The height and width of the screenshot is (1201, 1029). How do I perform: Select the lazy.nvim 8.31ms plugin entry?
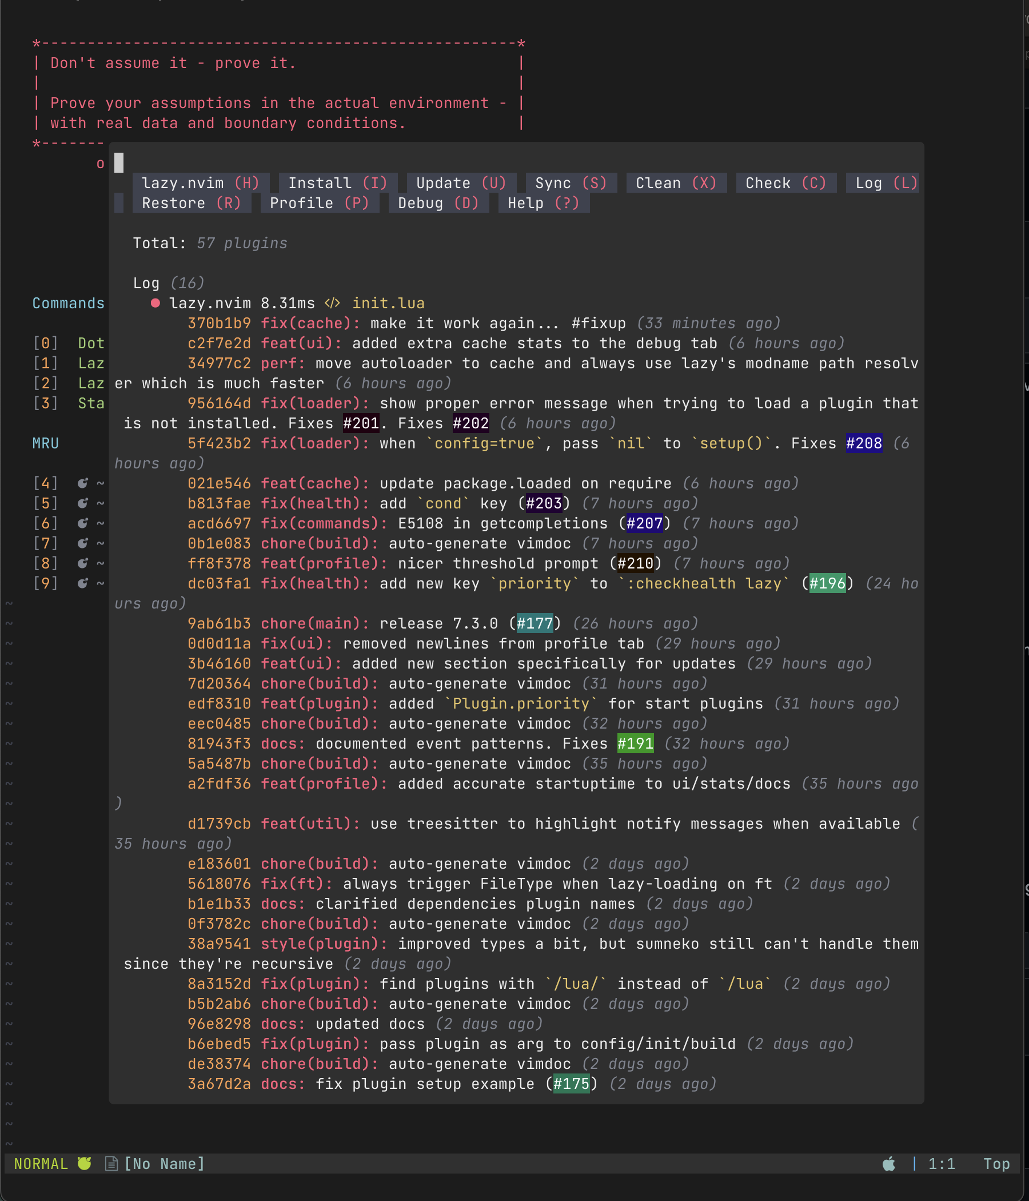[242, 303]
